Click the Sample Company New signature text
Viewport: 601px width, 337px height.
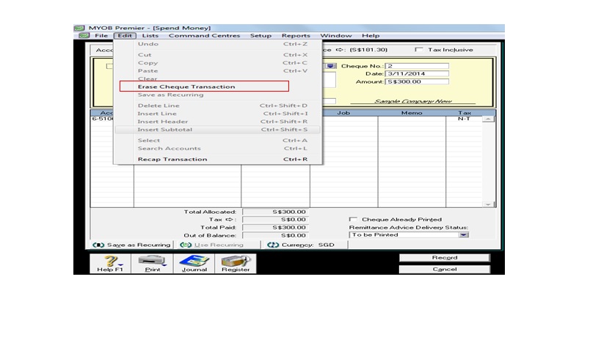413,101
